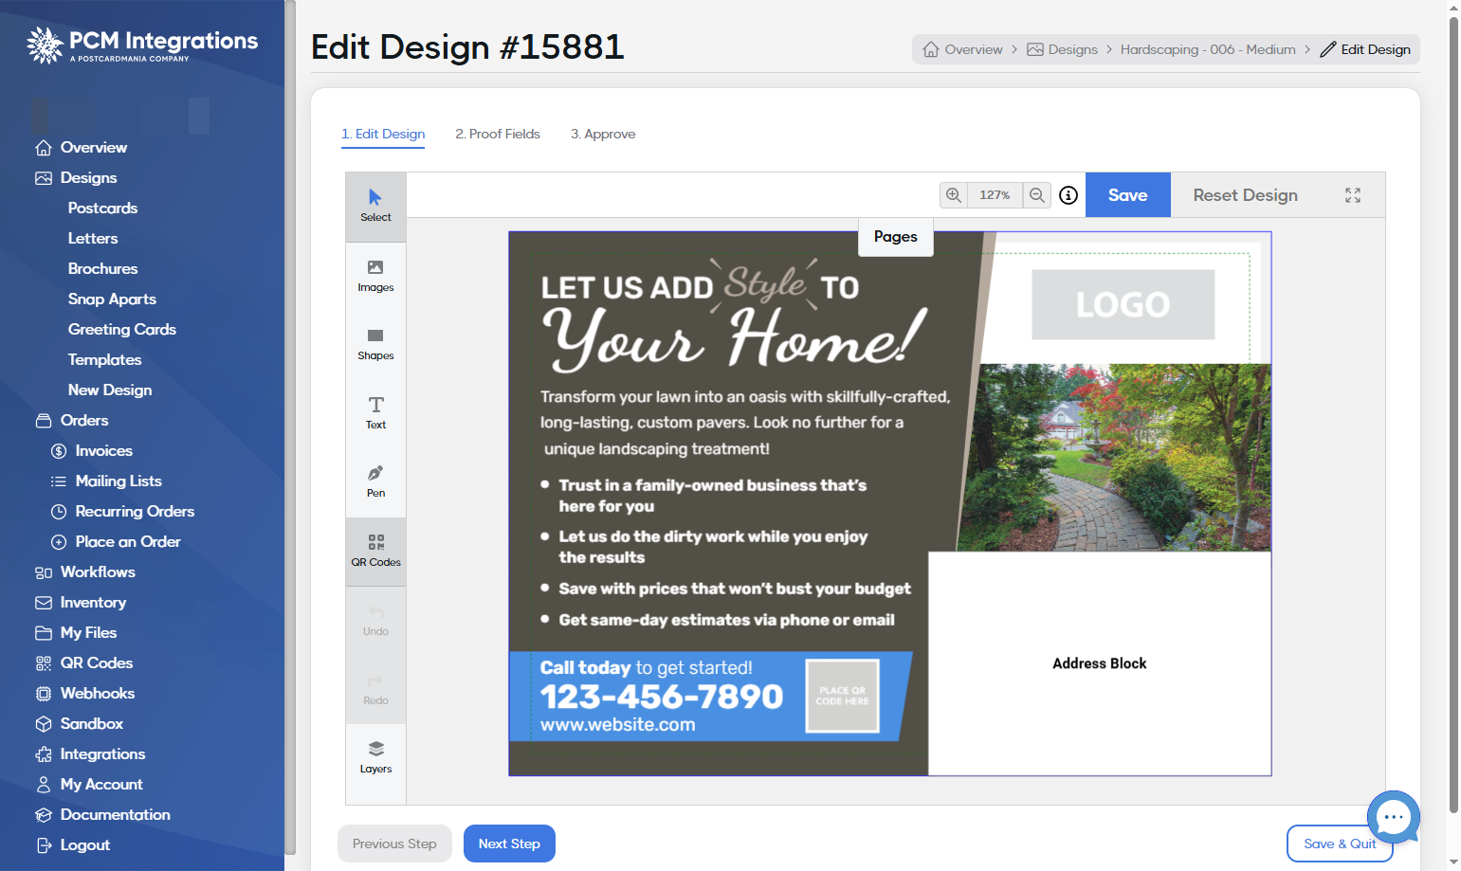The height and width of the screenshot is (871, 1461).
Task: Activate the Select arrow tool
Action: [x=375, y=207]
